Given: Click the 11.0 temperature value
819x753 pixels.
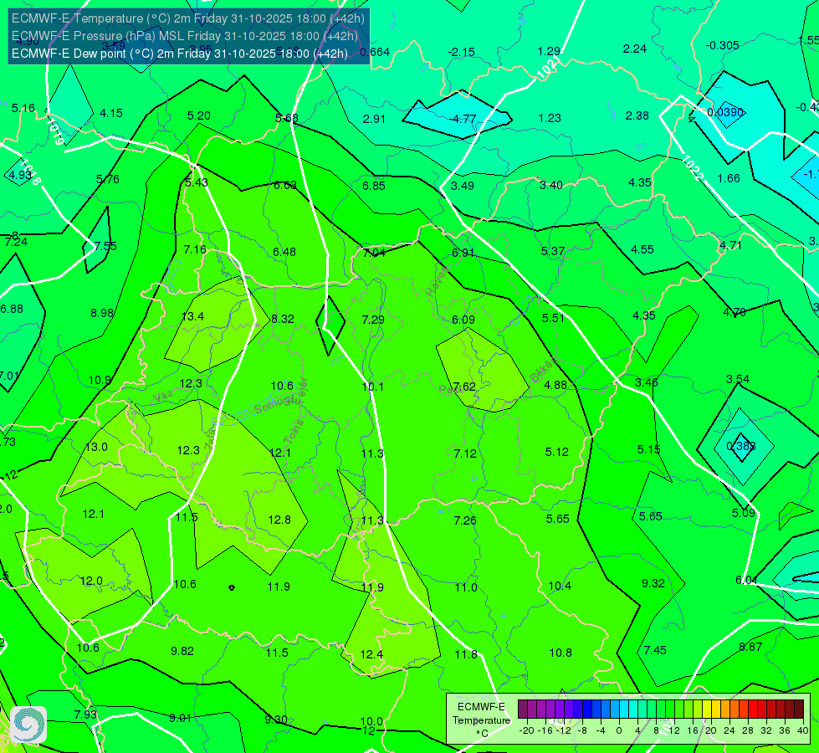Looking at the screenshot, I should click(x=466, y=587).
